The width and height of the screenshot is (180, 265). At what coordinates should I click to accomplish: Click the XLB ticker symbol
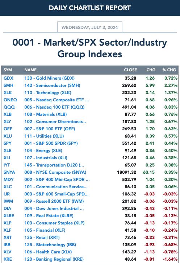[8, 114]
